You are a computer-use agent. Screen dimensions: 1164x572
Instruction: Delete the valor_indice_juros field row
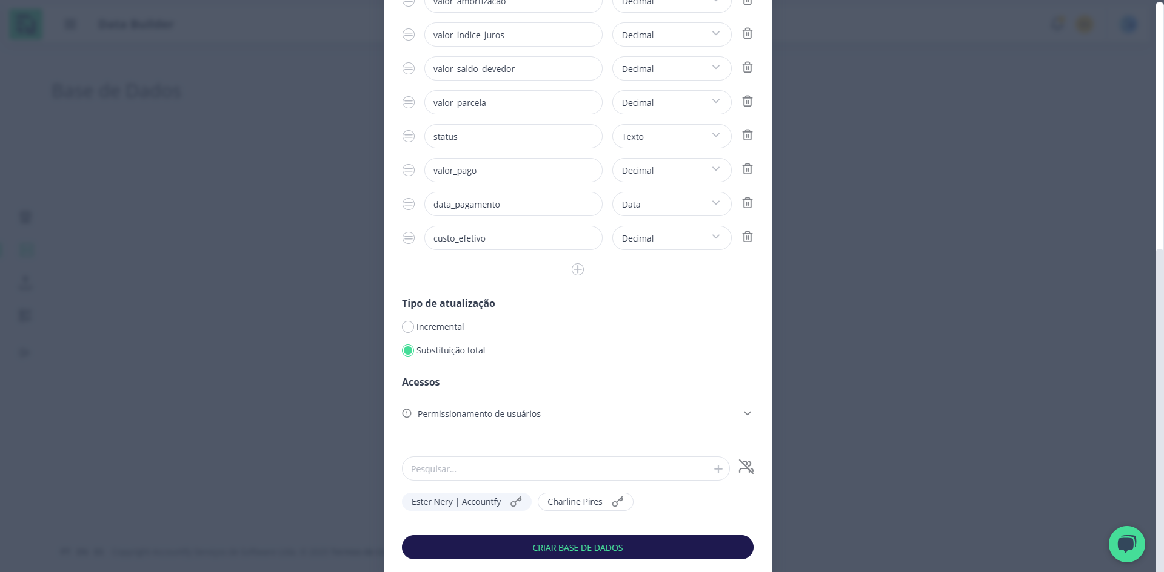pos(748,34)
